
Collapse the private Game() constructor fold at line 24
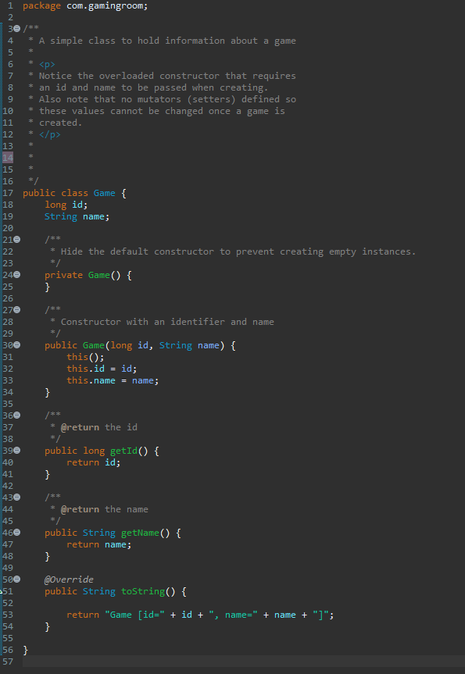tap(17, 275)
